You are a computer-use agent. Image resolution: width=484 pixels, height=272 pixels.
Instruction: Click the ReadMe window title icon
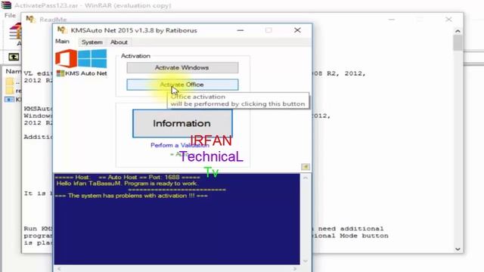[30, 19]
